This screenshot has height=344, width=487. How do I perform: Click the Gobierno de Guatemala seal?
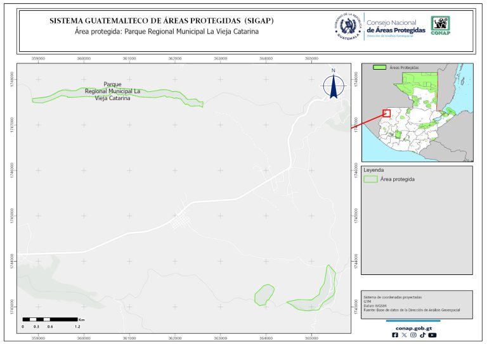347,26
